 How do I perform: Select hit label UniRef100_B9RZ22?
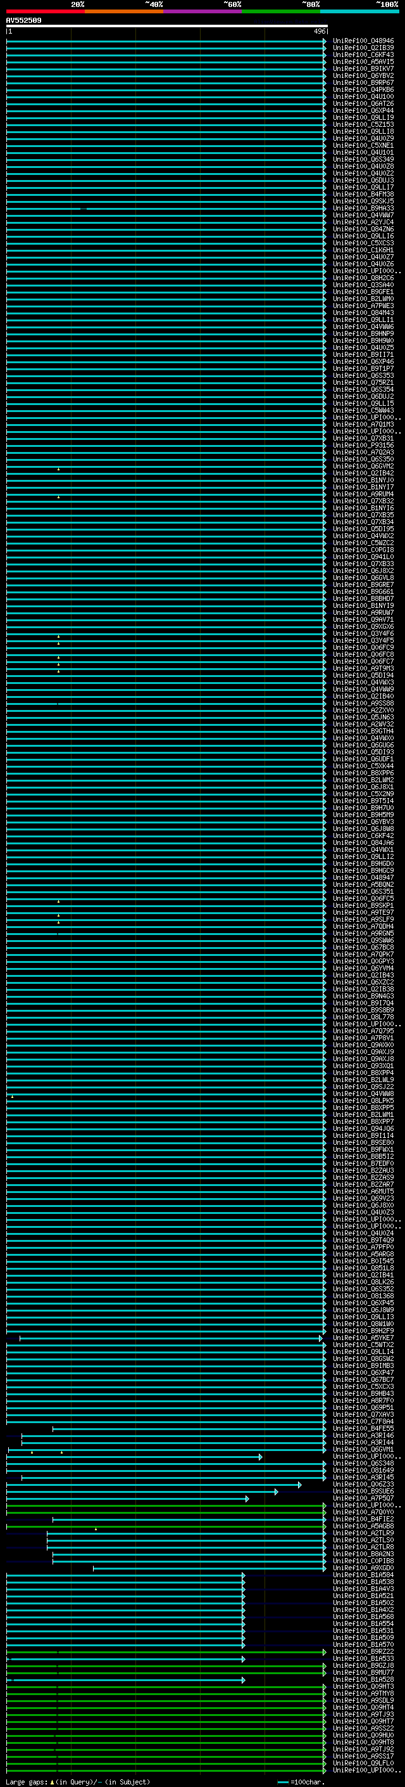coord(363,1652)
